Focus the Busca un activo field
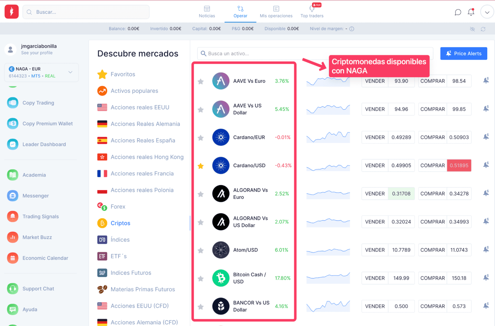 point(315,54)
